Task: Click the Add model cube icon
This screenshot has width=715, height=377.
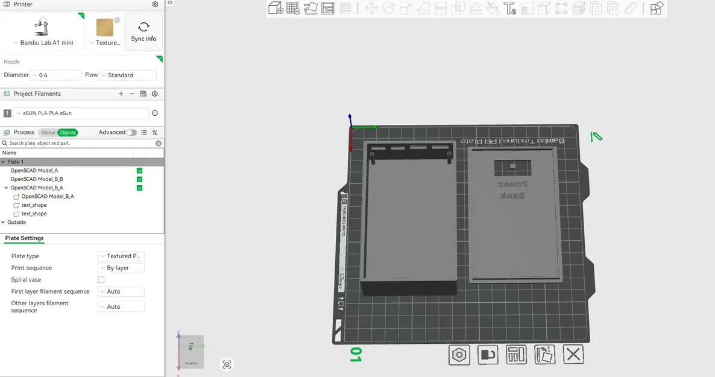Action: pos(276,8)
